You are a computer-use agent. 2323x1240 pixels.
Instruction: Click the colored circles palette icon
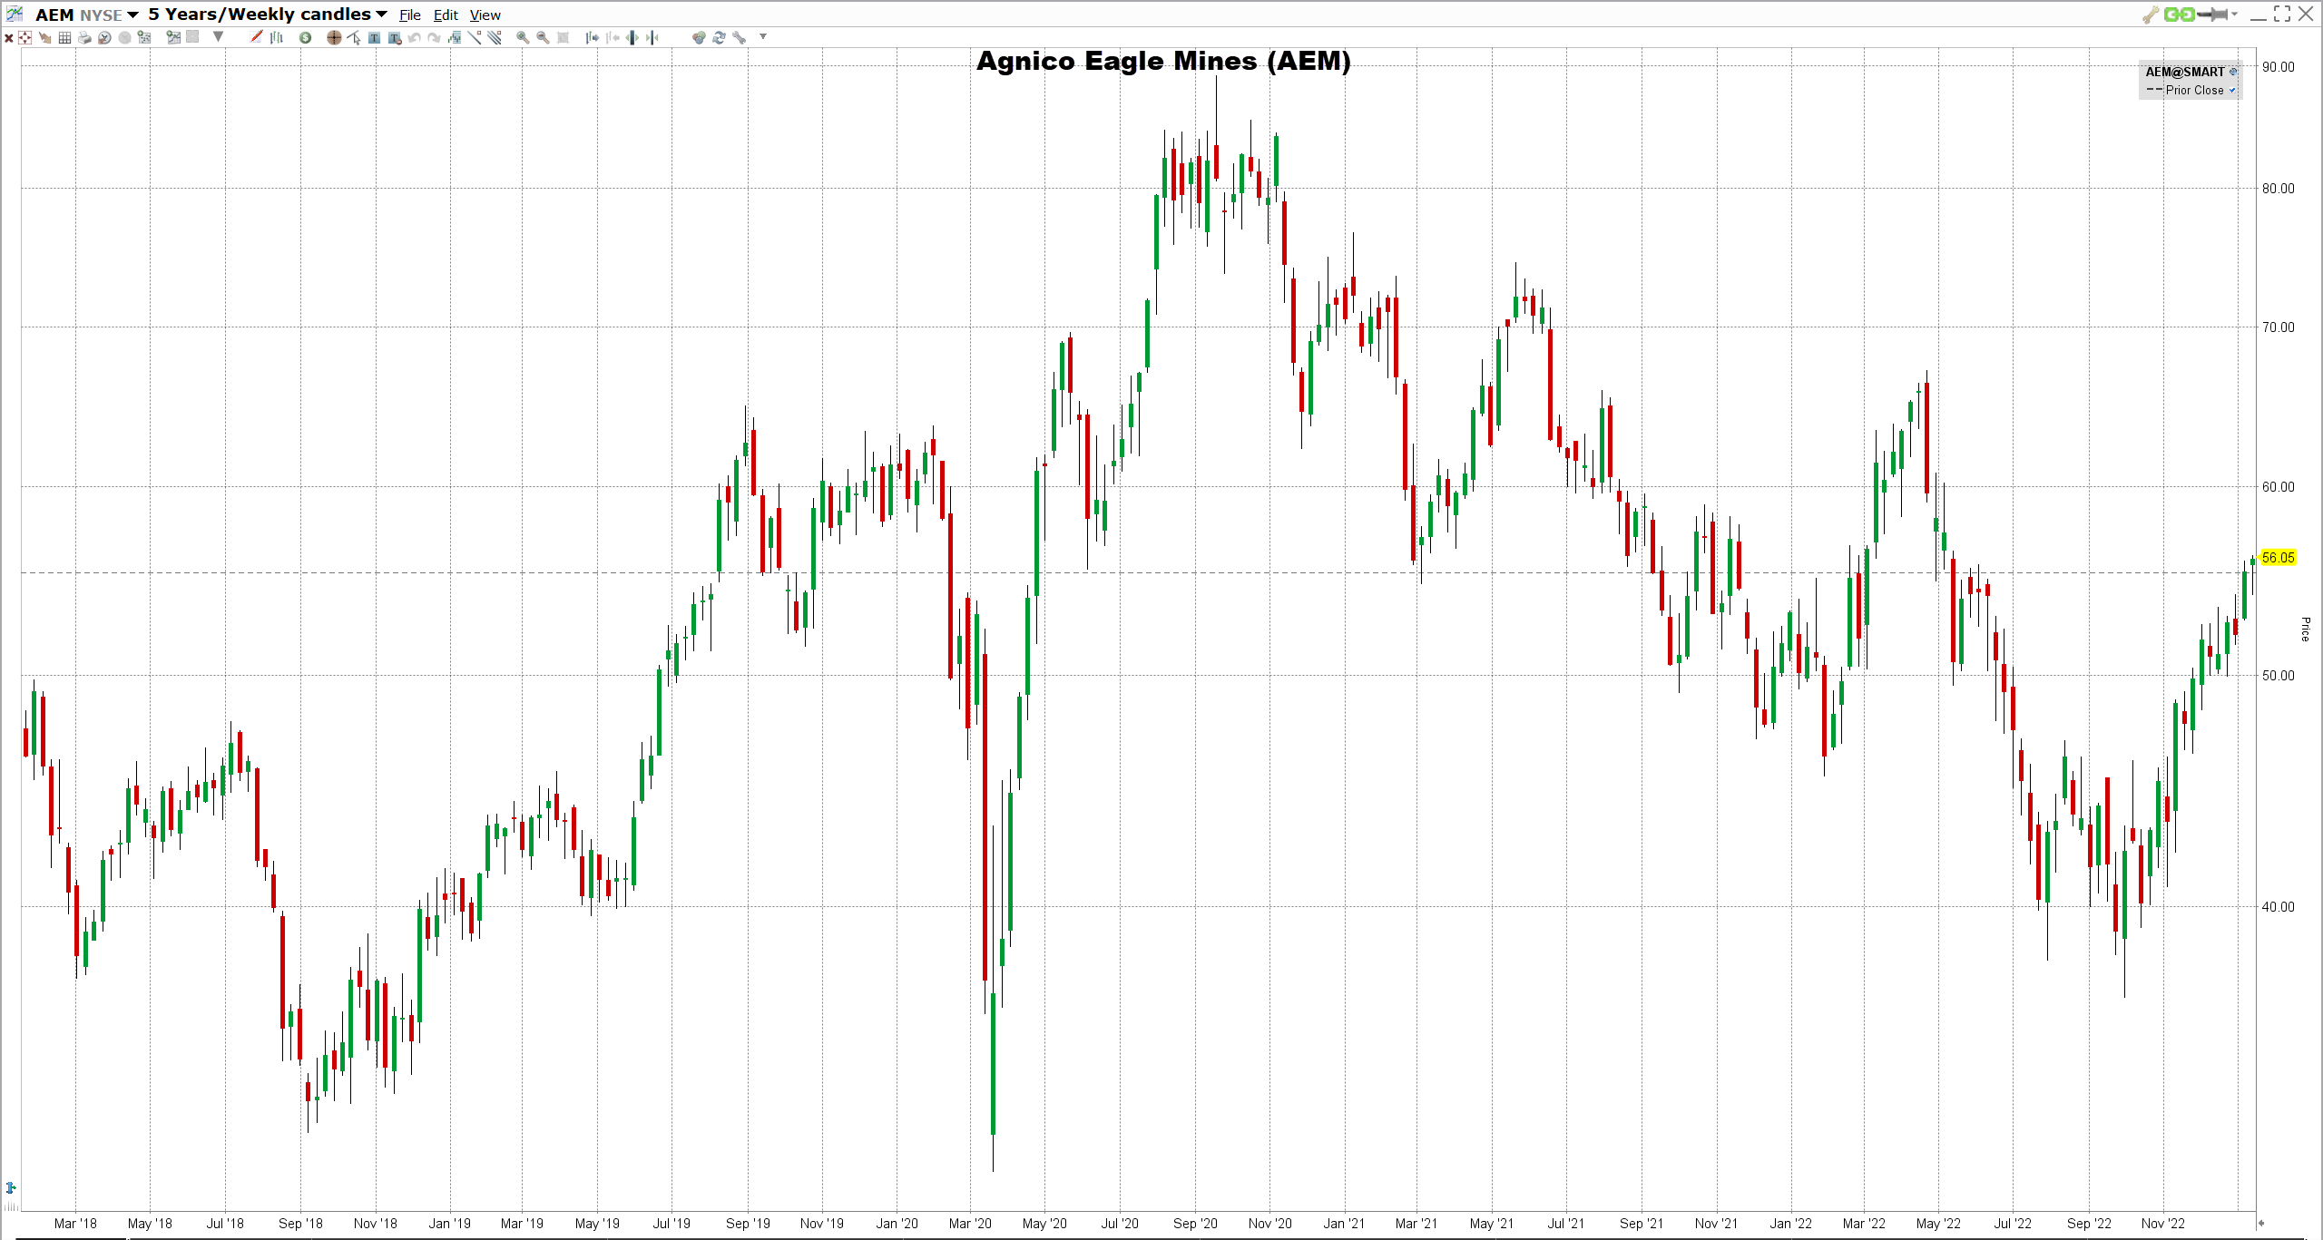699,37
